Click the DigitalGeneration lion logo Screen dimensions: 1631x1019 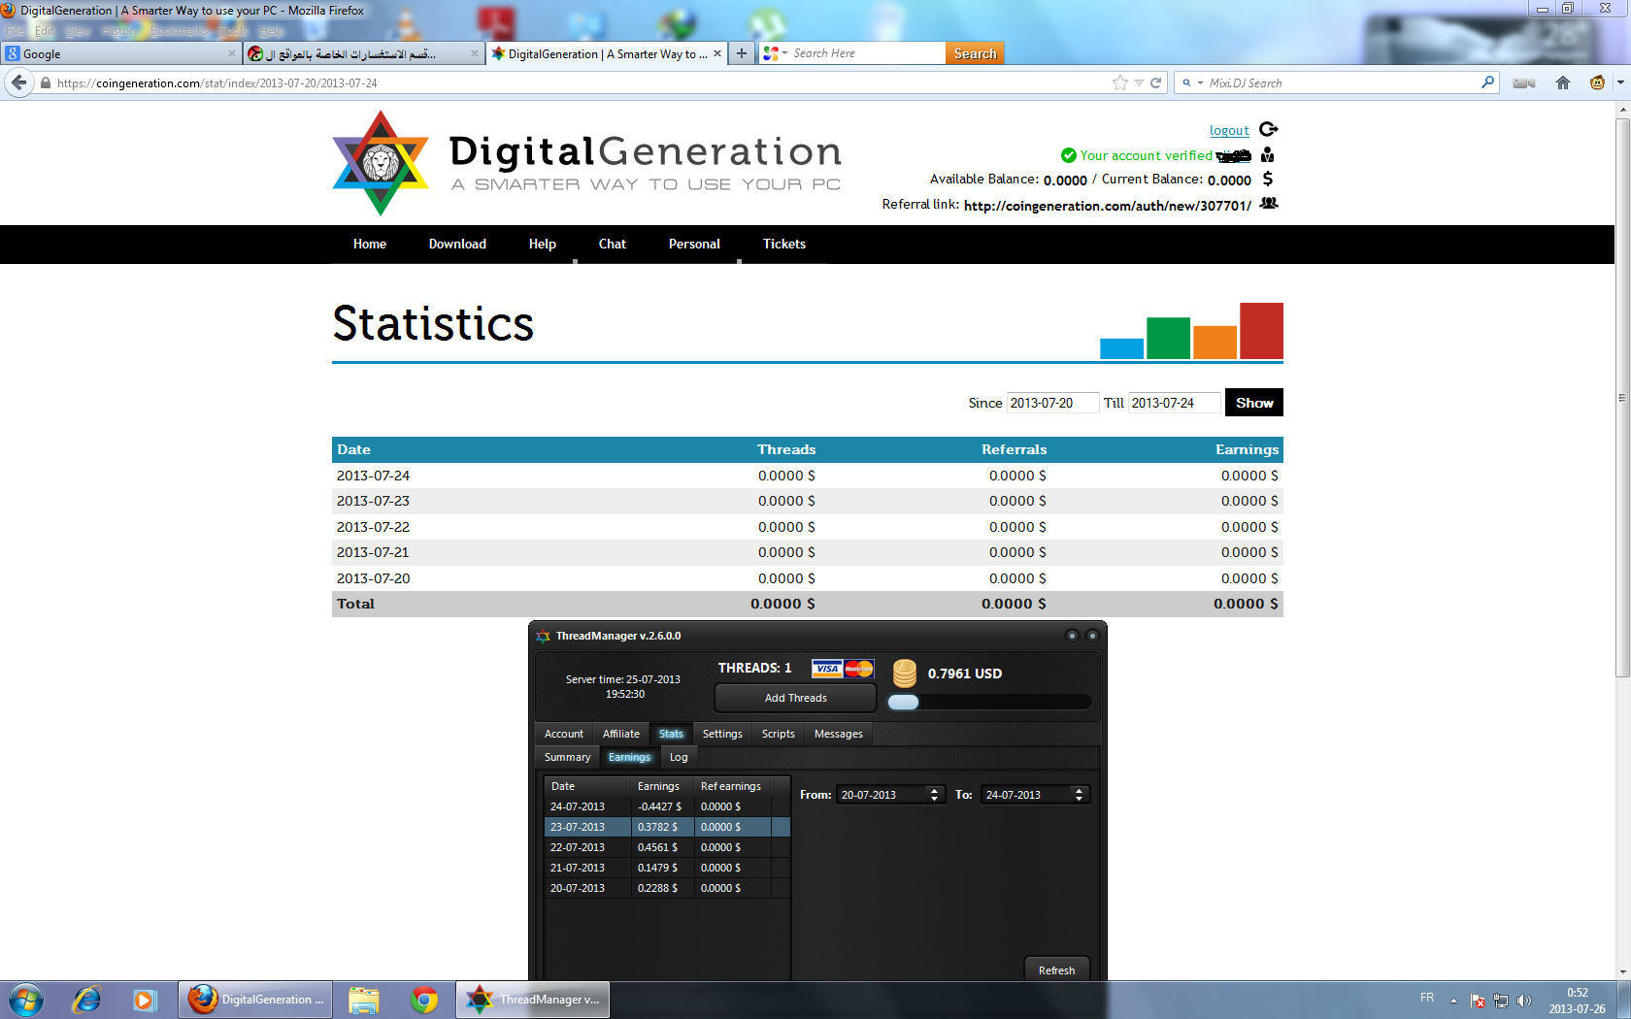[x=381, y=162]
